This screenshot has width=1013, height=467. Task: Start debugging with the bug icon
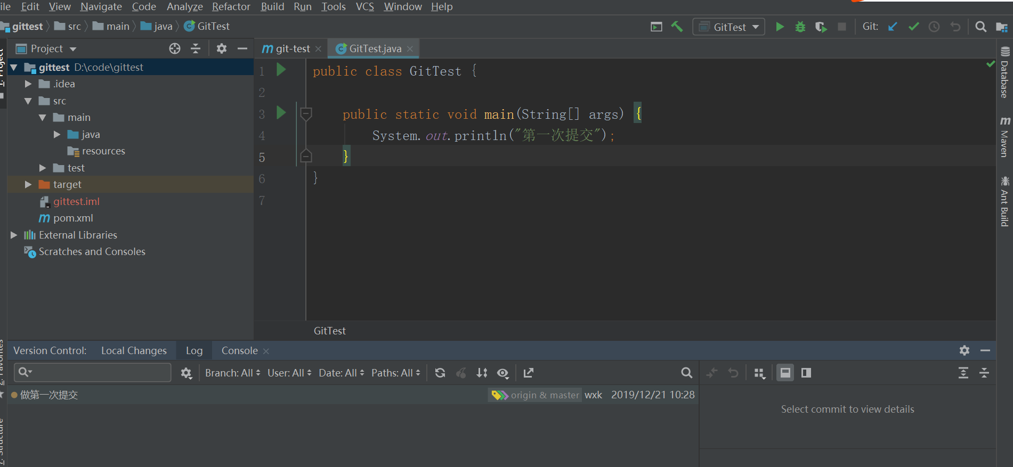(x=800, y=27)
